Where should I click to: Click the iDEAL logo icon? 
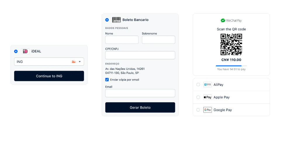(25, 51)
